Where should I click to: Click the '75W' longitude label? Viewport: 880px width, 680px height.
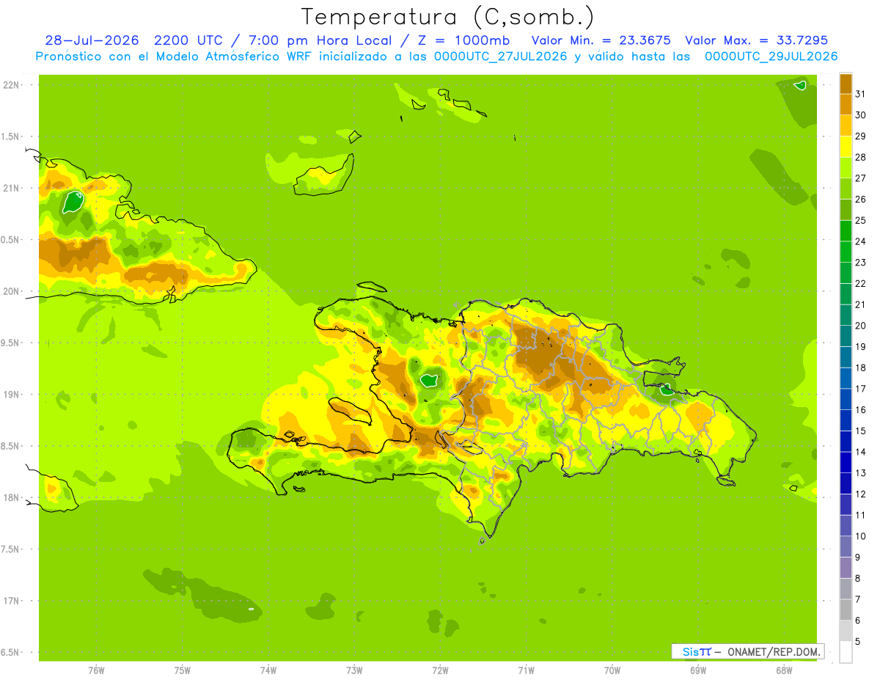coord(183,670)
